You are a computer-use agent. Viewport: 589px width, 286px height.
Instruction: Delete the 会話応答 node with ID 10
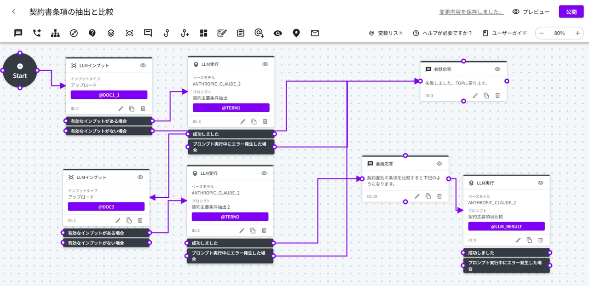tap(439, 196)
